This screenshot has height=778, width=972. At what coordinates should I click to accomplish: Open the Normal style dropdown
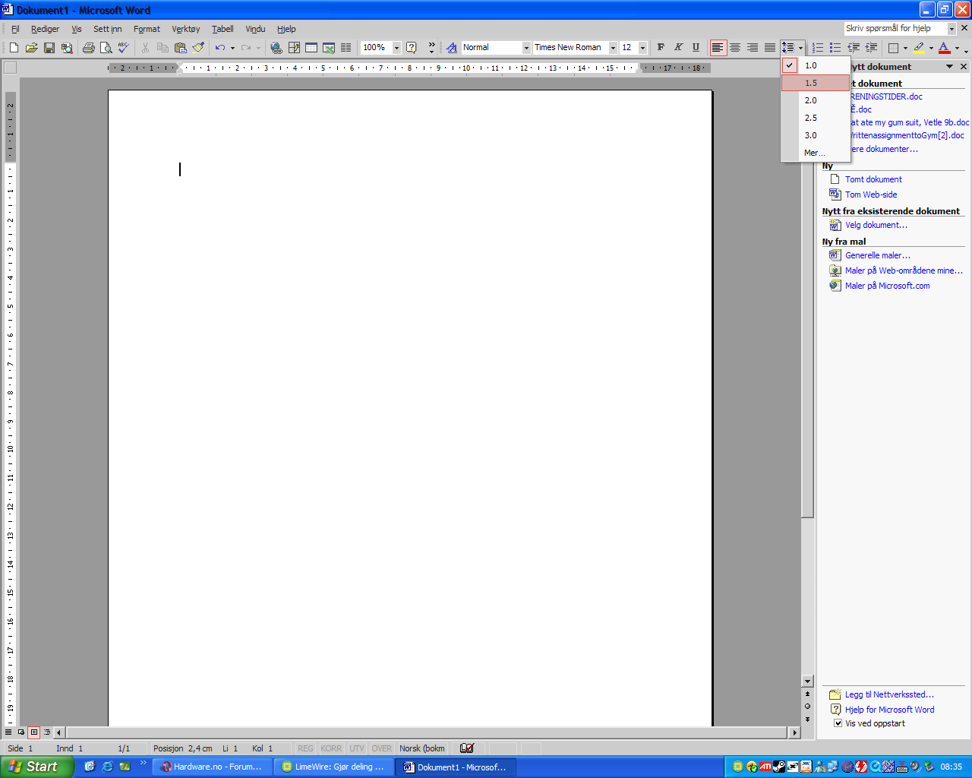(x=526, y=48)
